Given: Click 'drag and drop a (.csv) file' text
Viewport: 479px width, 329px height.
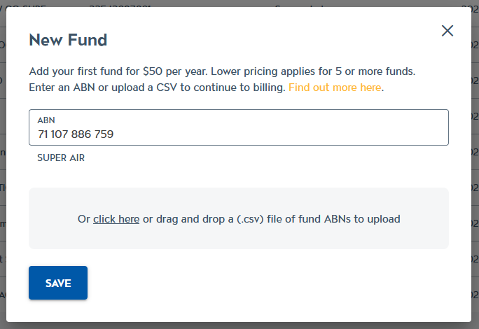Looking at the screenshot, I should tap(219, 219).
